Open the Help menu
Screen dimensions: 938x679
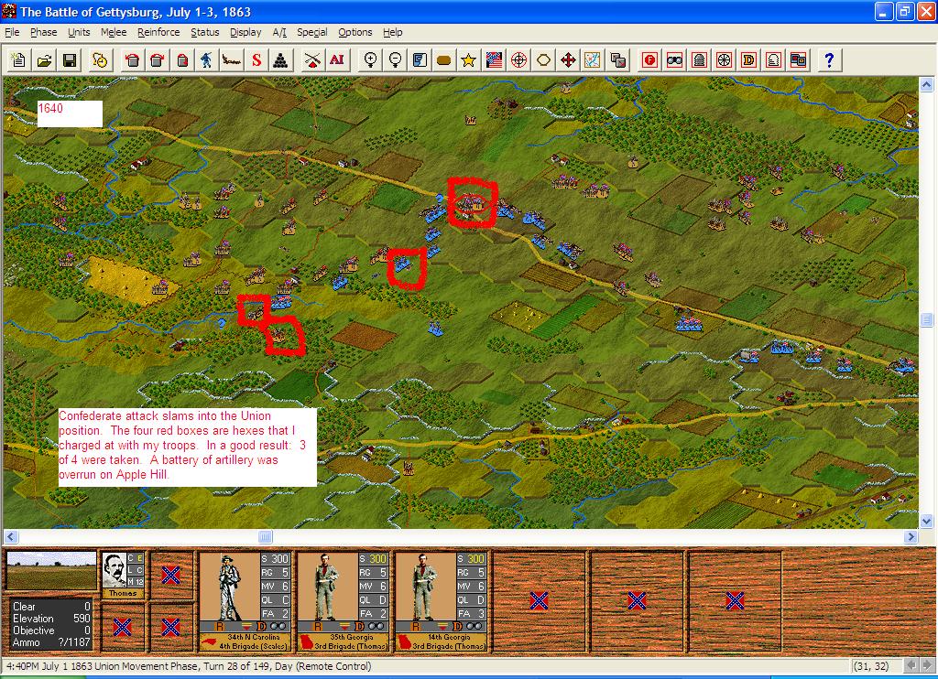[392, 32]
